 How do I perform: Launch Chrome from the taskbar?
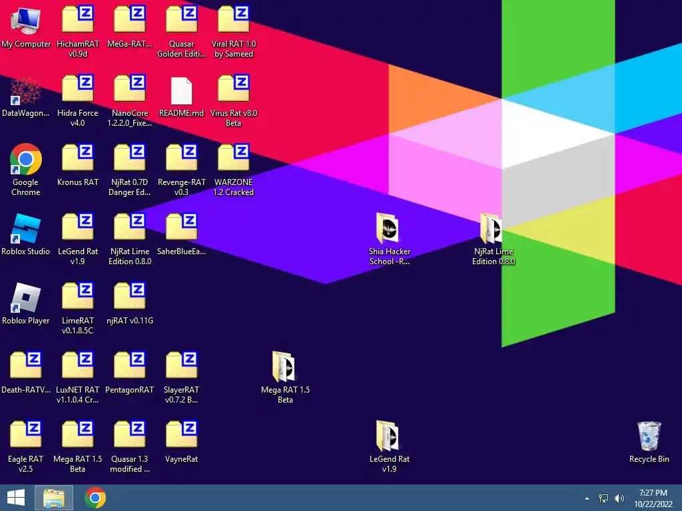95,498
